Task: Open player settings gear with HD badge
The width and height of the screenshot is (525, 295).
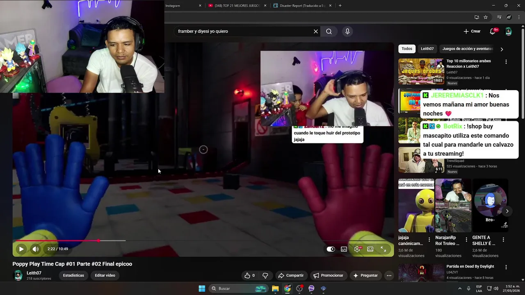Action: click(x=357, y=249)
